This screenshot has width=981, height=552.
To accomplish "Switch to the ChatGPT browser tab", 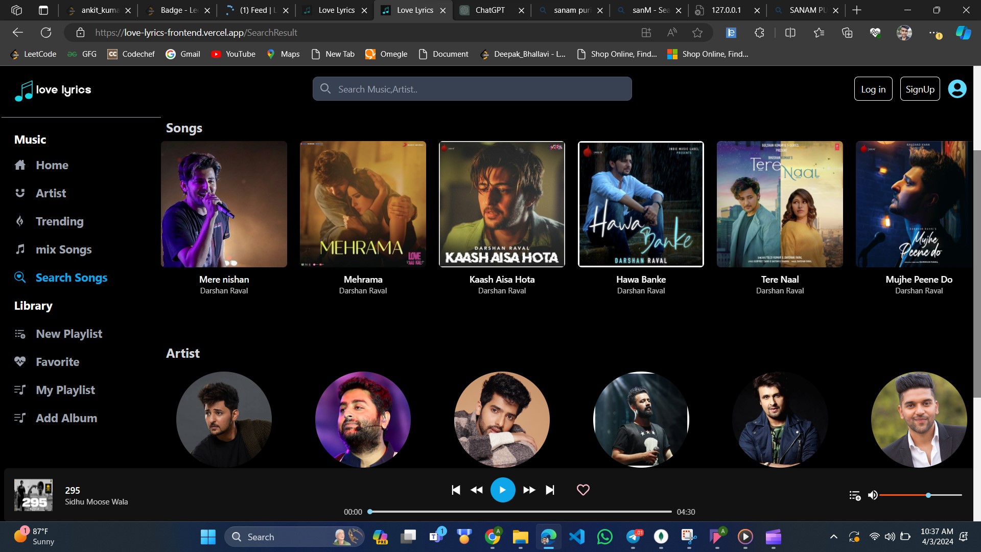I will [x=489, y=10].
